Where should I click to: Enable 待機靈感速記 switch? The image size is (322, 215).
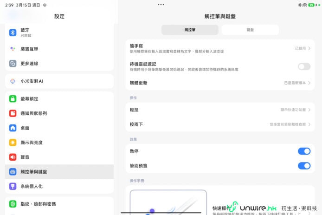coord(304,66)
